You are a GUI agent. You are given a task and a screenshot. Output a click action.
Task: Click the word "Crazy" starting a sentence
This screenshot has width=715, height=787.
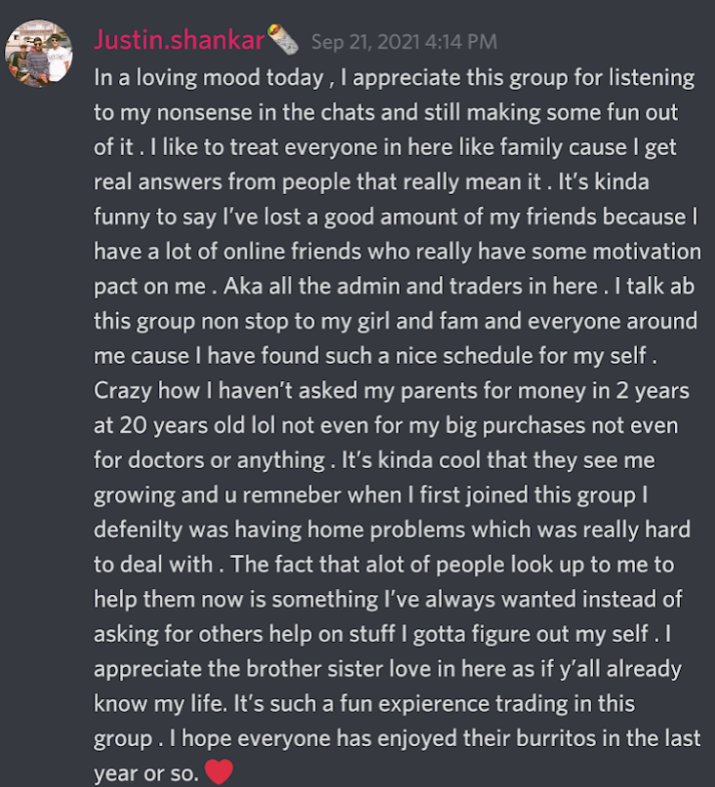[x=123, y=391]
